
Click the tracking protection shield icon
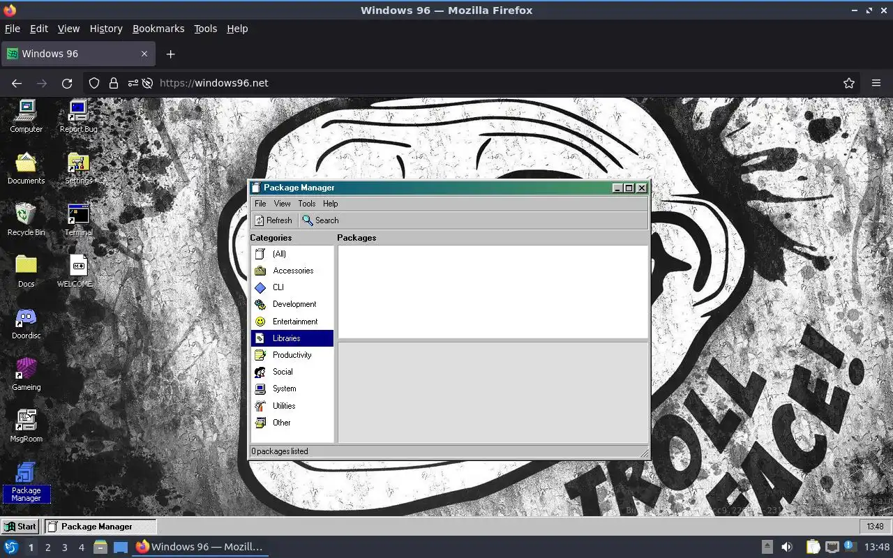coord(94,83)
